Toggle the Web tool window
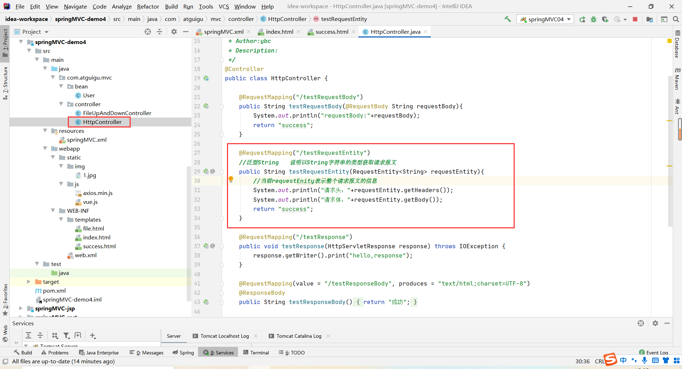682x369 pixels. (x=5, y=333)
